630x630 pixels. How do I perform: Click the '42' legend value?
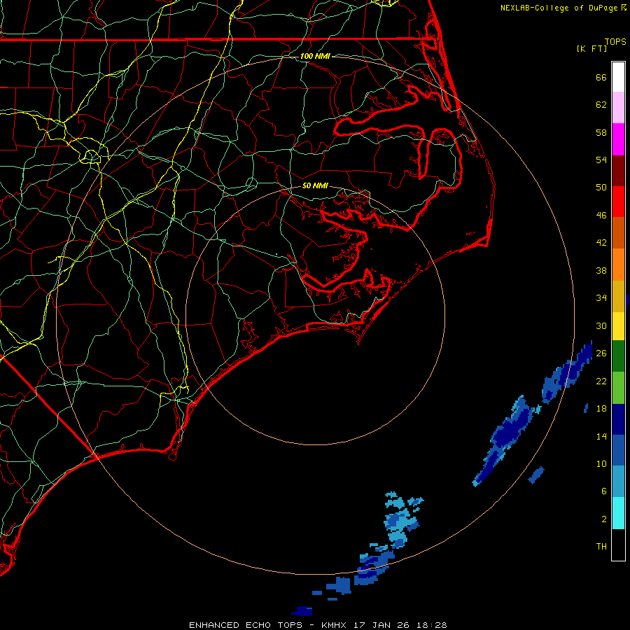pos(601,243)
